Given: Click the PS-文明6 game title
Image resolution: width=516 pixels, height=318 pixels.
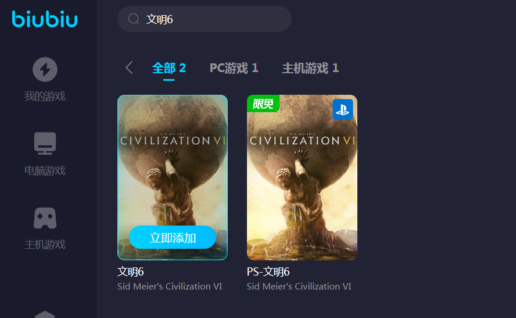Looking at the screenshot, I should (268, 272).
